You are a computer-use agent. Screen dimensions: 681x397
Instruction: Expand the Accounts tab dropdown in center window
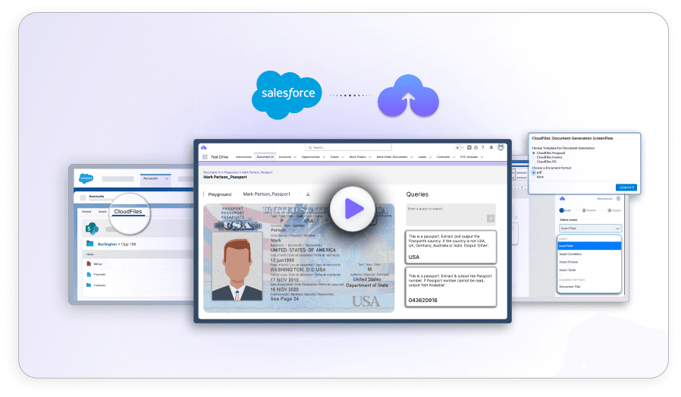pos(295,157)
